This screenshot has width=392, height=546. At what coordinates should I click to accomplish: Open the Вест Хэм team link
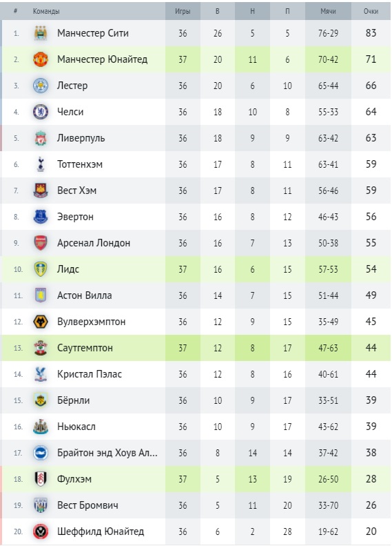click(x=76, y=191)
